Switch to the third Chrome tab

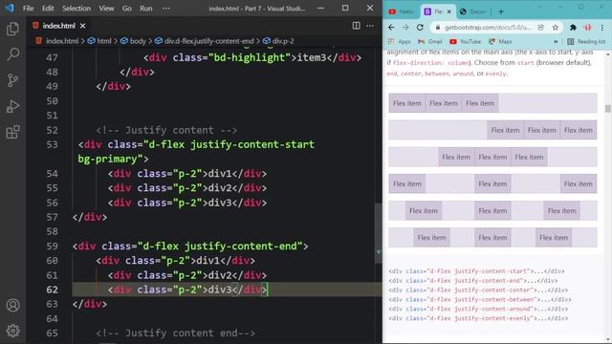coord(473,11)
